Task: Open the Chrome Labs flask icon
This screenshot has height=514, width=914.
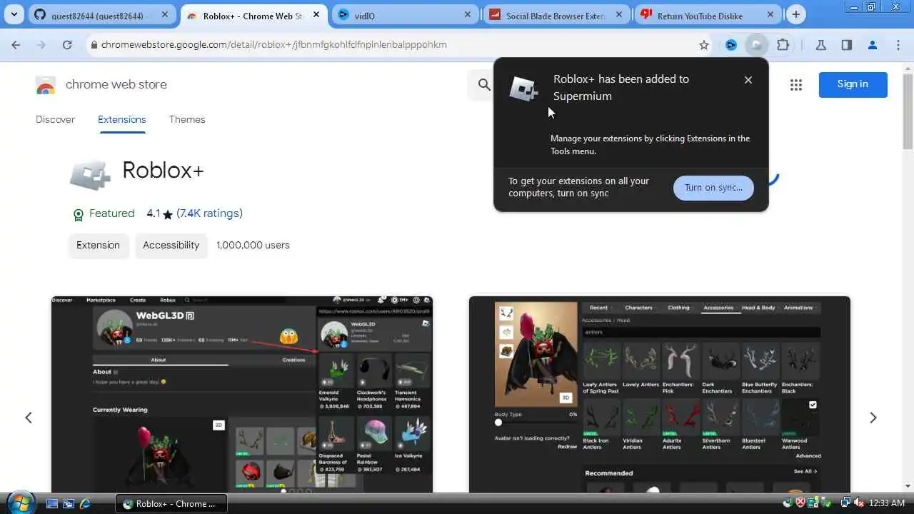Action: (x=820, y=44)
